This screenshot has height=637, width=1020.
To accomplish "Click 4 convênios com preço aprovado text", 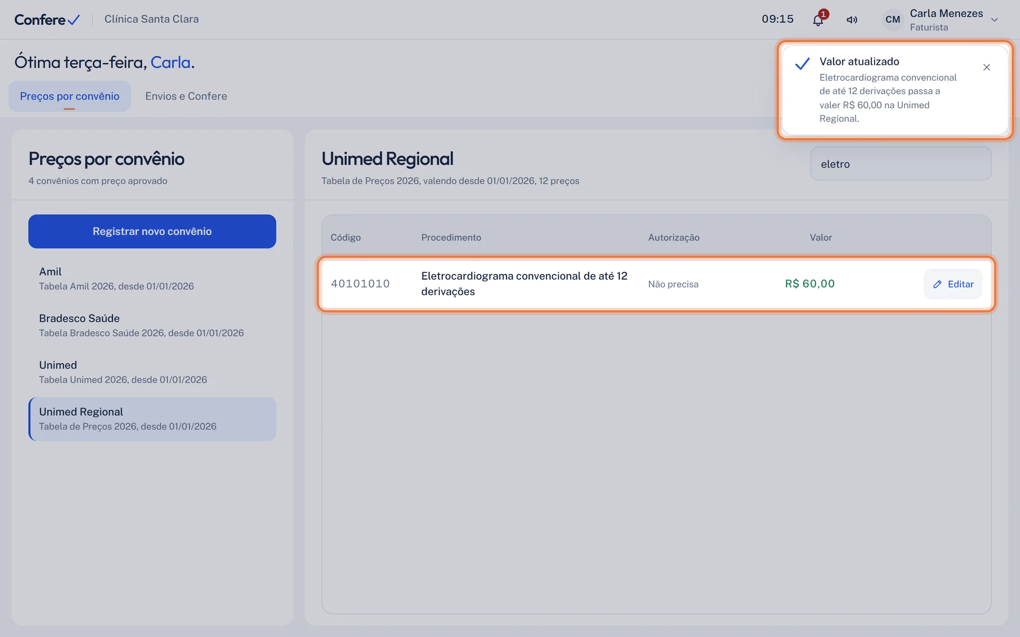I will tap(98, 181).
